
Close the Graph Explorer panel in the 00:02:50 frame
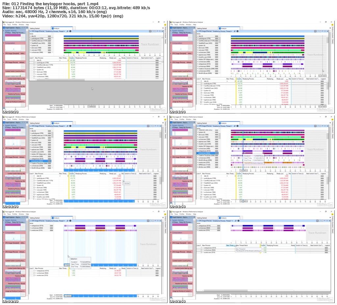point(194,217)
